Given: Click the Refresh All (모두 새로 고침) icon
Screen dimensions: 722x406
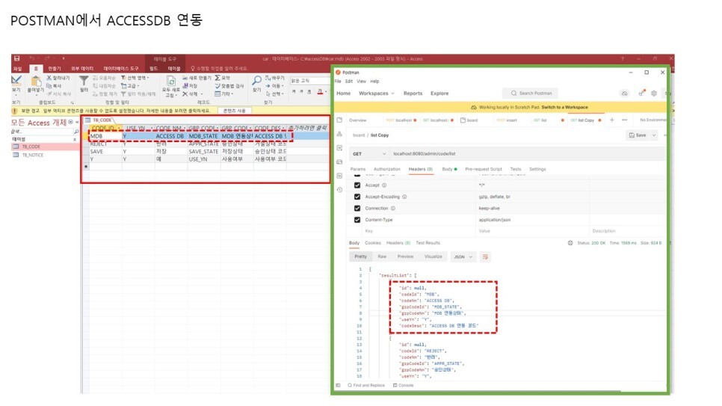Looking at the screenshot, I should coord(170,81).
